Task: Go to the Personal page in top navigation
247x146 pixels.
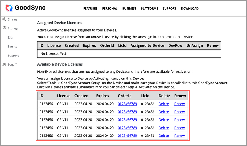Action: (x=110, y=9)
